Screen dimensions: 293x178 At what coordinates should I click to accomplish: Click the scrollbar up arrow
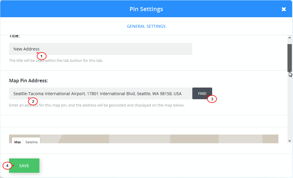(289, 38)
